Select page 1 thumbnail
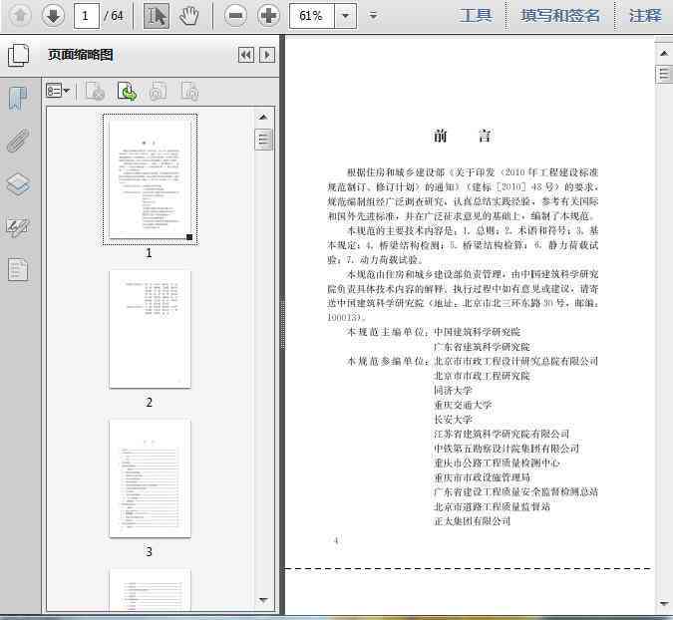This screenshot has height=620, width=673. [150, 178]
